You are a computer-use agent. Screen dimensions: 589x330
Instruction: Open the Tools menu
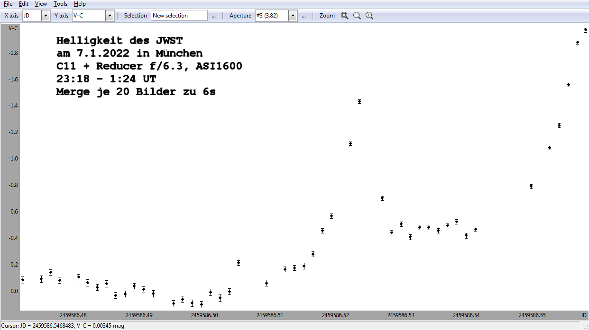[60, 4]
